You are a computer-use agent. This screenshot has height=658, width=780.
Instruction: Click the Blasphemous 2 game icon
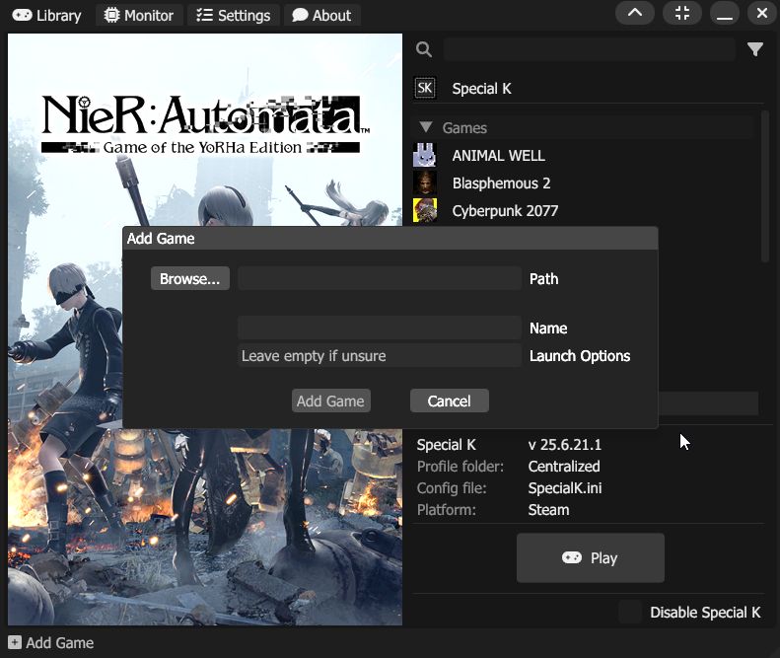pos(425,183)
